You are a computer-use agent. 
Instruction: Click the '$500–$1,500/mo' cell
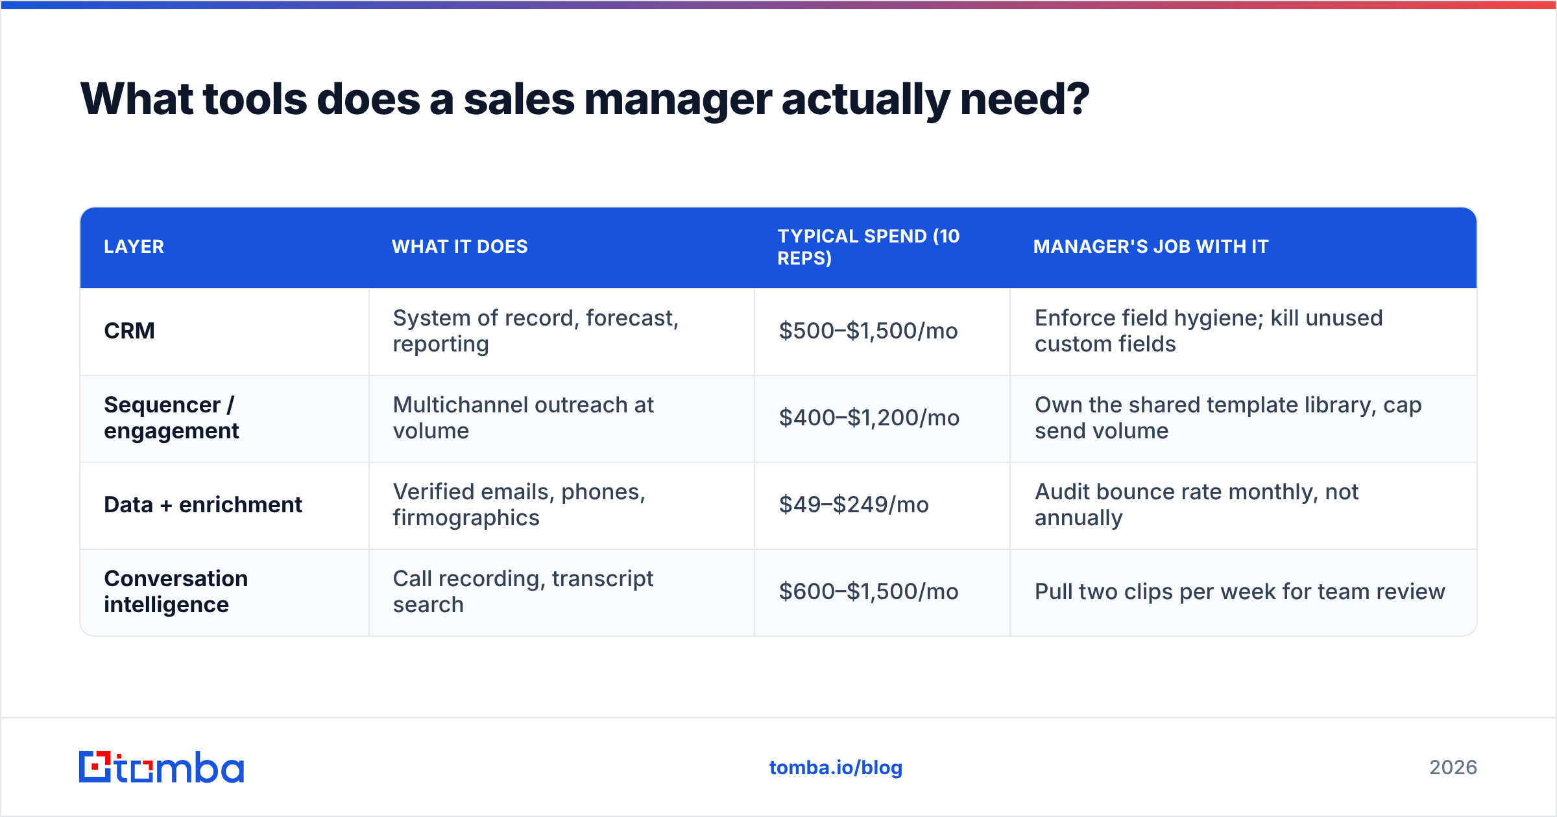pos(868,331)
